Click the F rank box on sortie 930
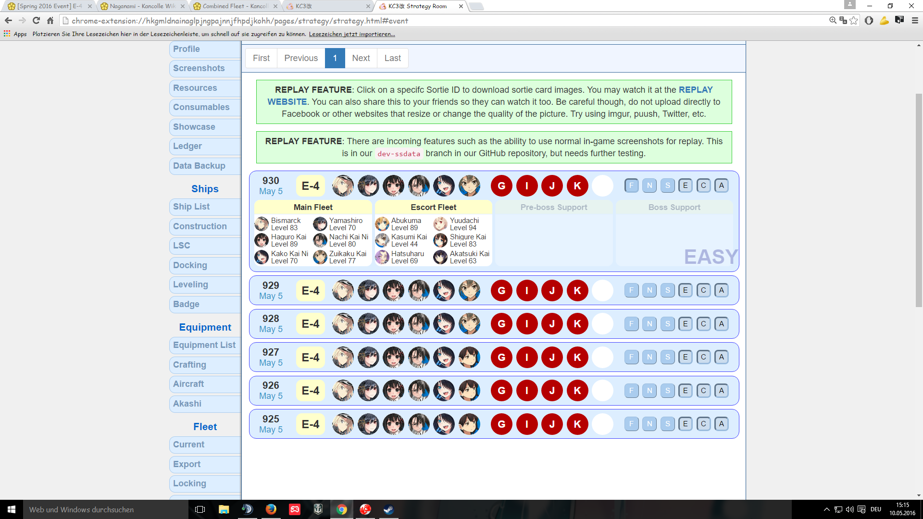The width and height of the screenshot is (923, 519). [x=632, y=185]
